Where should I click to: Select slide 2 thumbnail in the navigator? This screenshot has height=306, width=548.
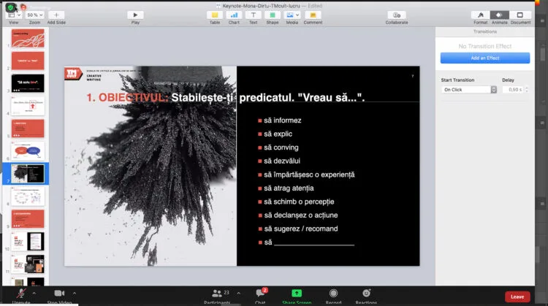coord(28,61)
